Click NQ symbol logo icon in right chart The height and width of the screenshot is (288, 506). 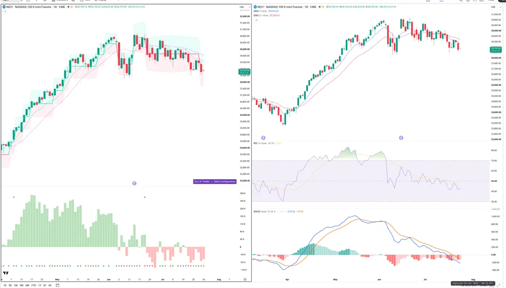click(x=255, y=7)
